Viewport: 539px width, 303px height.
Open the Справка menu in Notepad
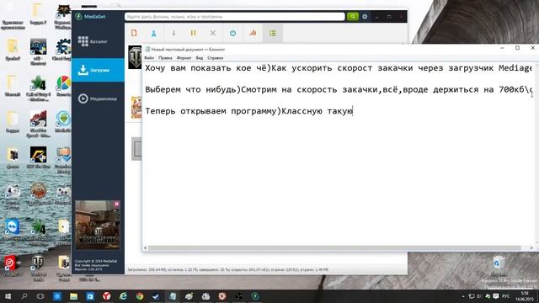tap(216, 58)
